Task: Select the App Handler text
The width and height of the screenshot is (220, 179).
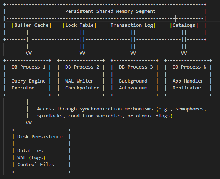Action: pos(187,81)
